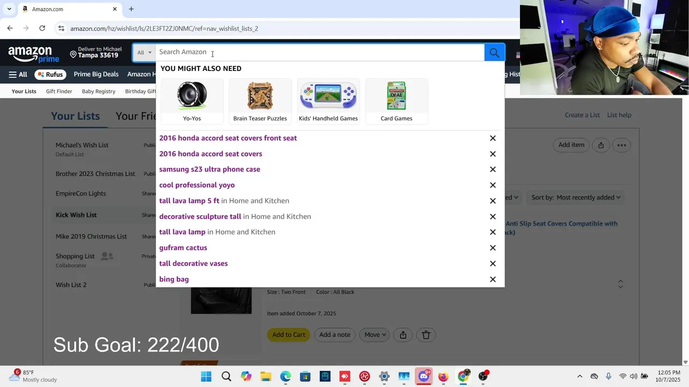Viewport: 689px width, 387px height.
Task: View site information icon
Action: click(x=61, y=28)
